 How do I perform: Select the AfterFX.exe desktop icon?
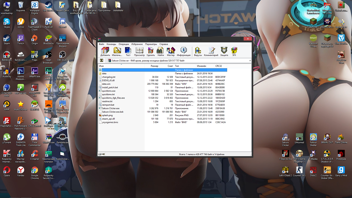click(x=35, y=72)
